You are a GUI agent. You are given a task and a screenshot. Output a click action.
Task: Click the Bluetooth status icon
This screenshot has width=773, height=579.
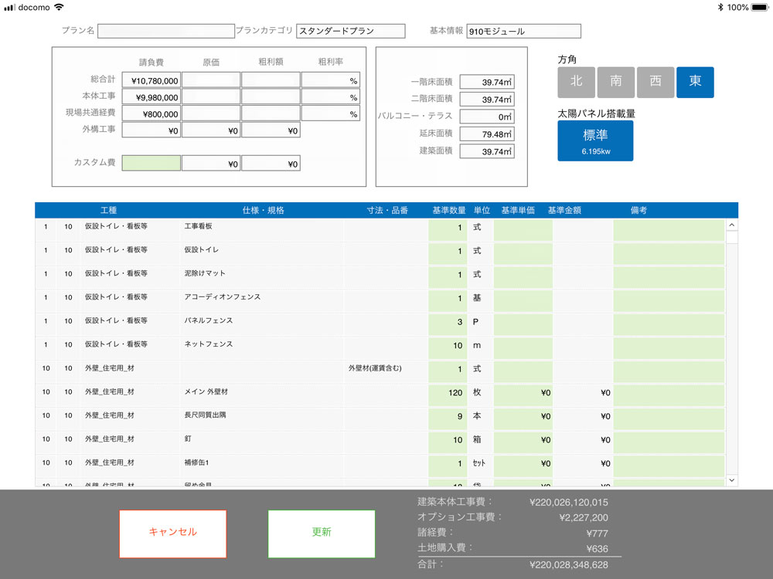720,8
